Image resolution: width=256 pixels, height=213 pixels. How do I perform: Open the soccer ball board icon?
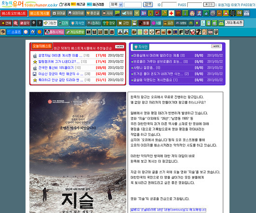(x=33, y=32)
